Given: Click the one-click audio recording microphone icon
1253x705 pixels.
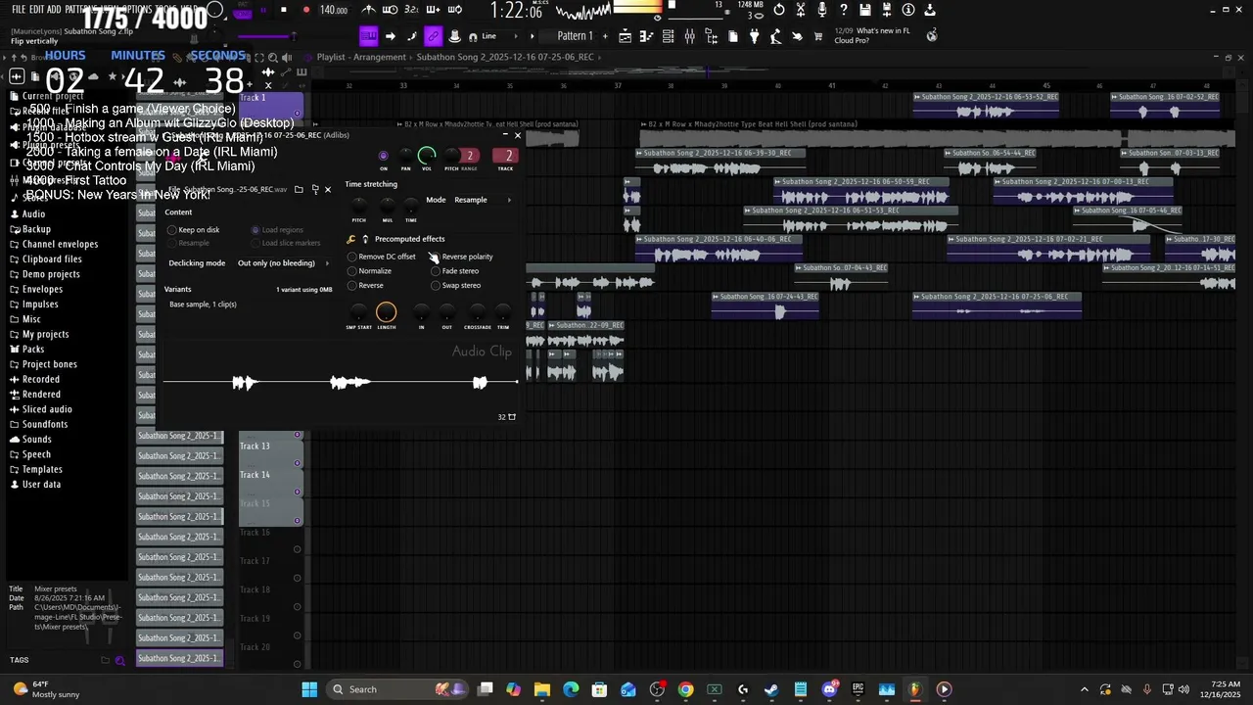Looking at the screenshot, I should (x=822, y=10).
